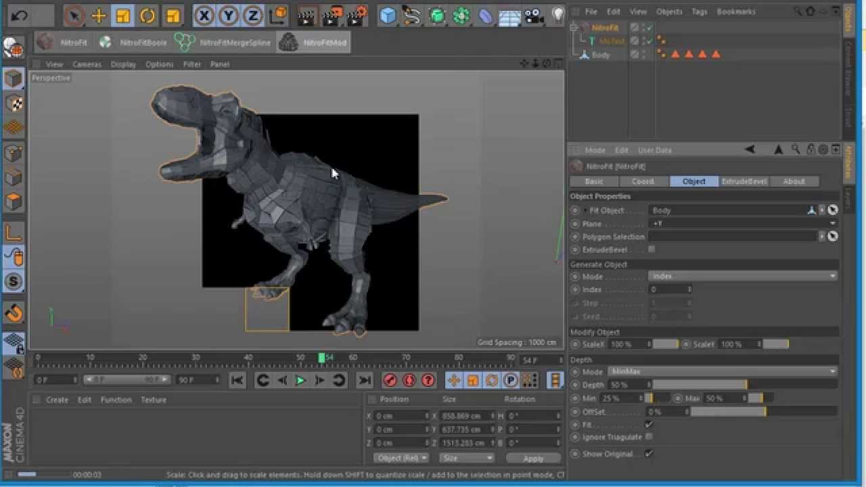This screenshot has width=866, height=487.
Task: Uncheck the Fit checkbox
Action: point(649,425)
